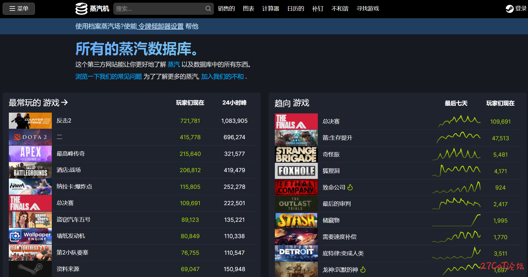528x277 pixels.
Task: Click the 酒店:战场 game name
Action: (x=69, y=170)
